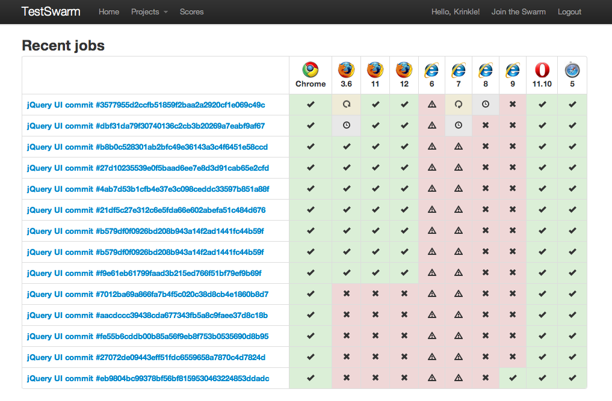Click Firefox 12 checkmark for commit #4ab7d53b
The image size is (612, 401).
[404, 188]
